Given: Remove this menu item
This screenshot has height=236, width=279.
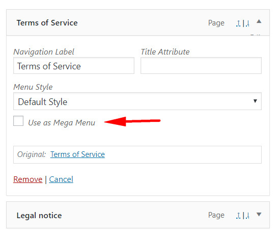Looking at the screenshot, I should (28, 179).
